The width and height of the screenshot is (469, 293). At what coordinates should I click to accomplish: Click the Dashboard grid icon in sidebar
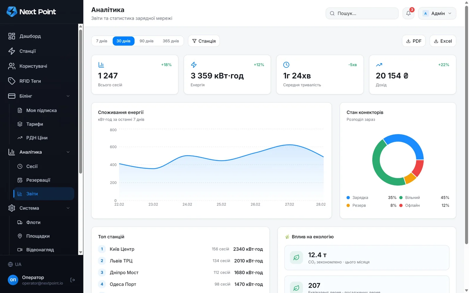click(12, 36)
